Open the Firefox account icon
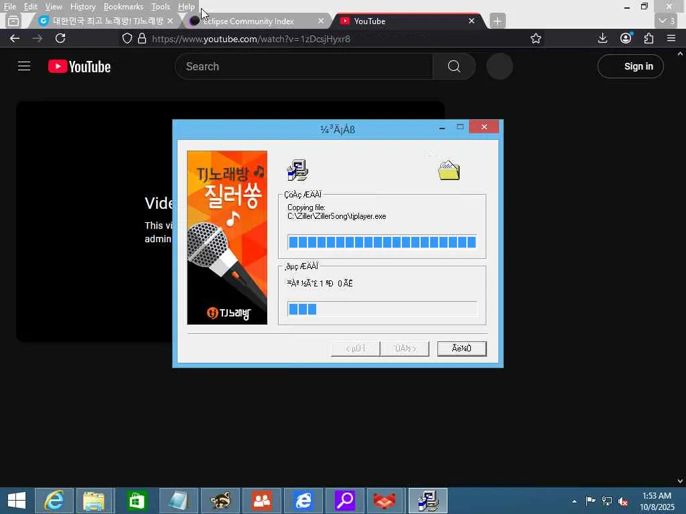The image size is (686, 514). coord(626,38)
